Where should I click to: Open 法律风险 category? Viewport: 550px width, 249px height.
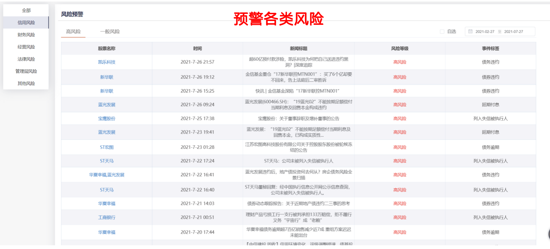pyautogui.click(x=26, y=59)
